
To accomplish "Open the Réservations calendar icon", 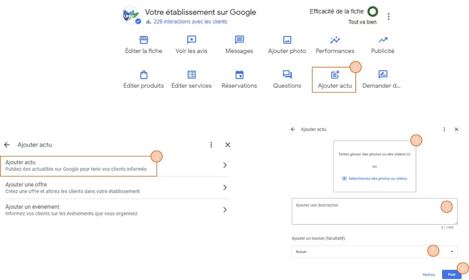I will [x=239, y=75].
